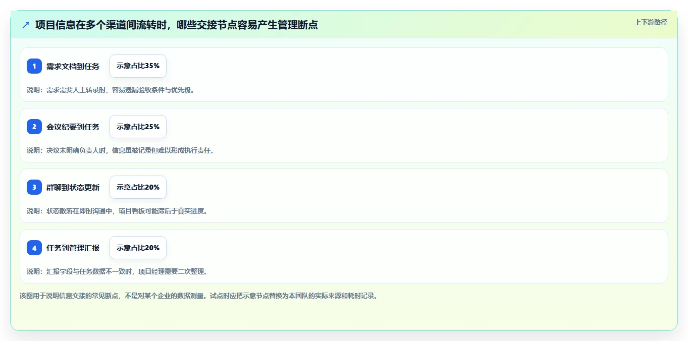Click the title 项目信息在多个渠道间流转时
The image size is (688, 341).
177,25
